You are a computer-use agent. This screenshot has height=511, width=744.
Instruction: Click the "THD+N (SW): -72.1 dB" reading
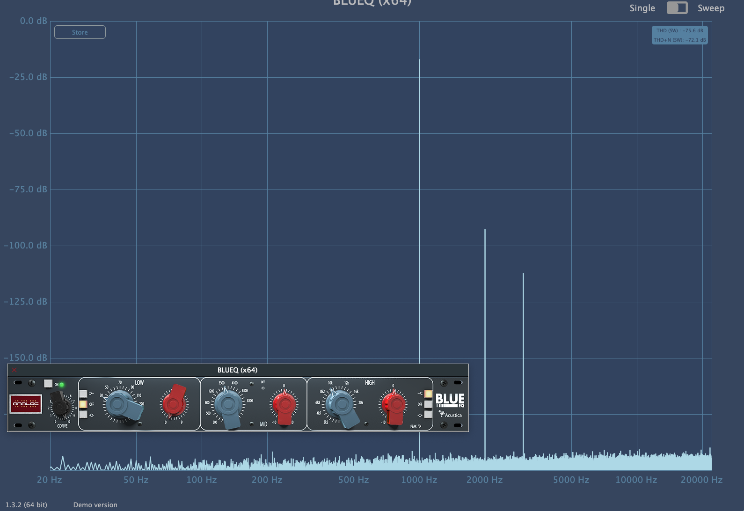pos(680,40)
